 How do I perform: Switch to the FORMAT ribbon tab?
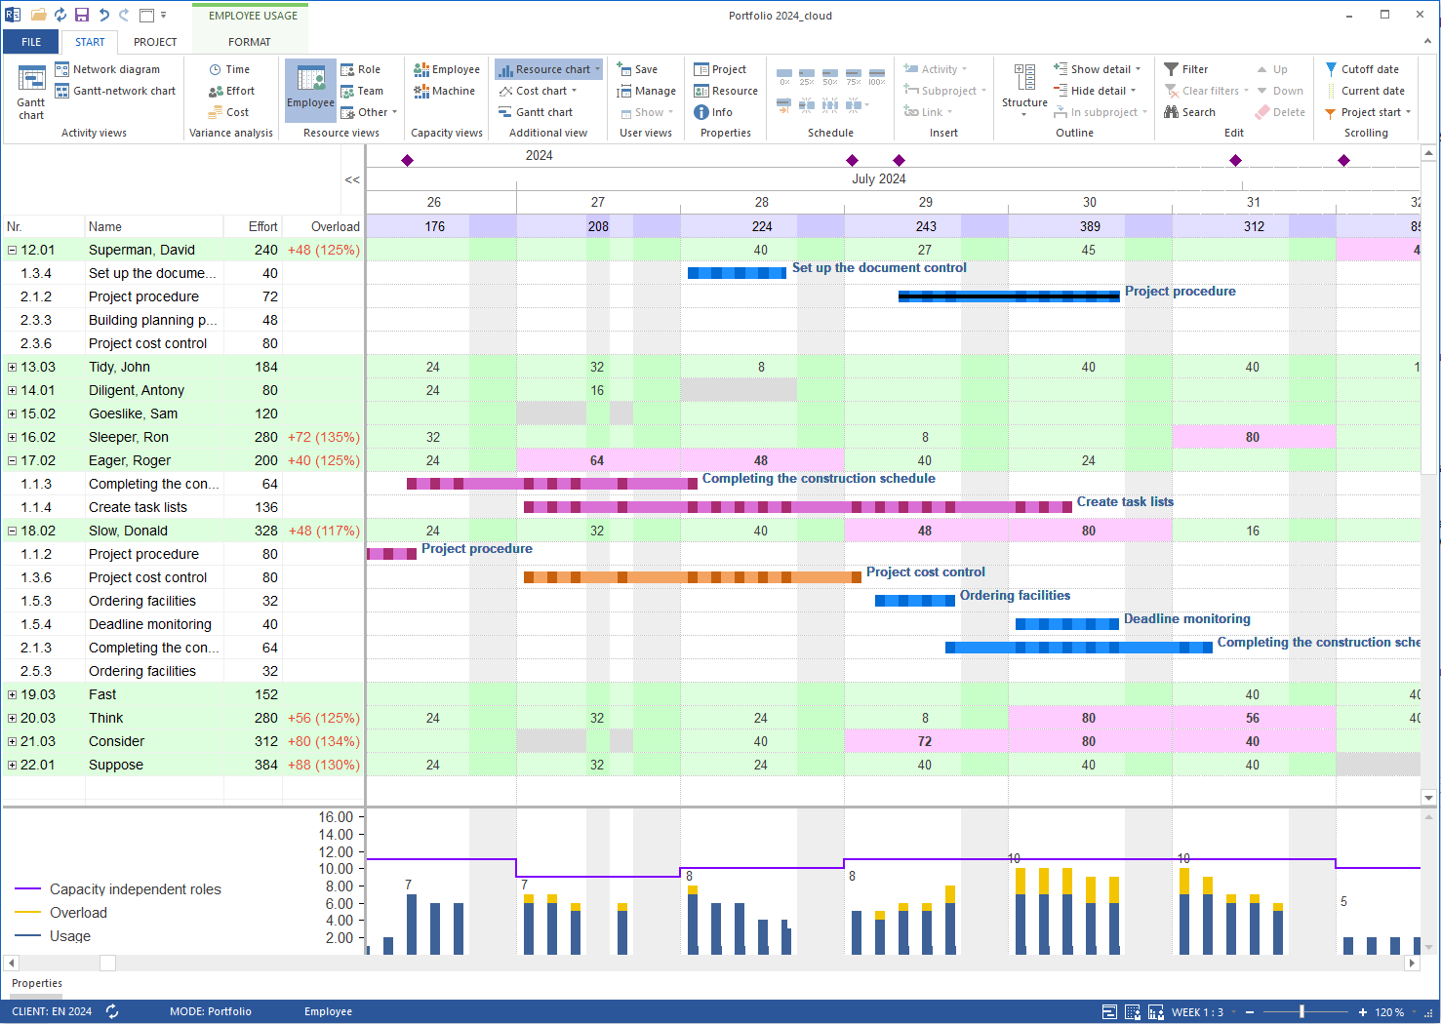click(250, 42)
